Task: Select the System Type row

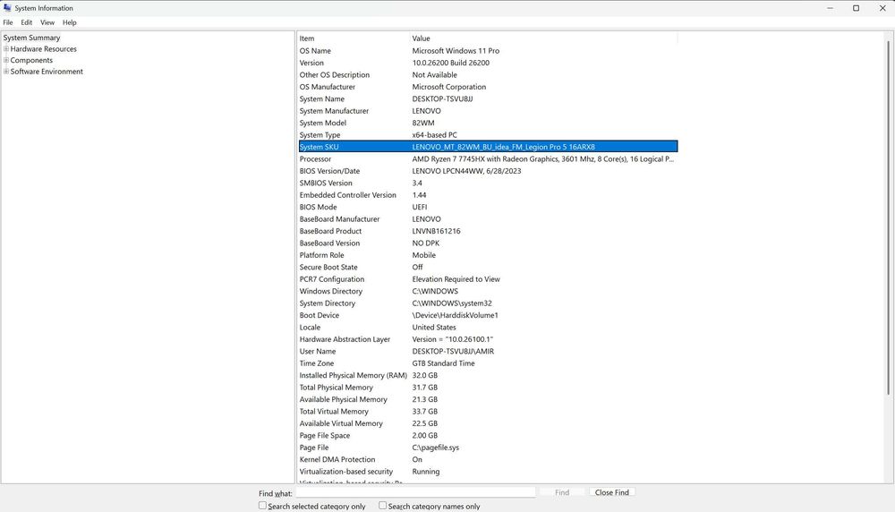Action: click(488, 134)
